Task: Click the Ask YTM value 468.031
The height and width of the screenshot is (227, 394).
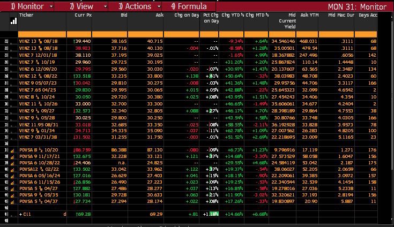Action: coord(308,41)
